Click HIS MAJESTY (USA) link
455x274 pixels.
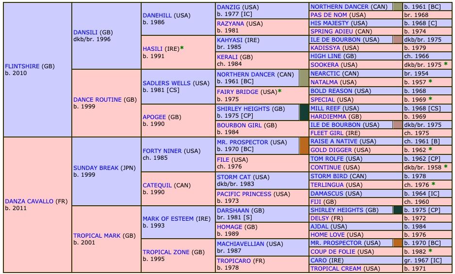pyautogui.click(x=329, y=23)
